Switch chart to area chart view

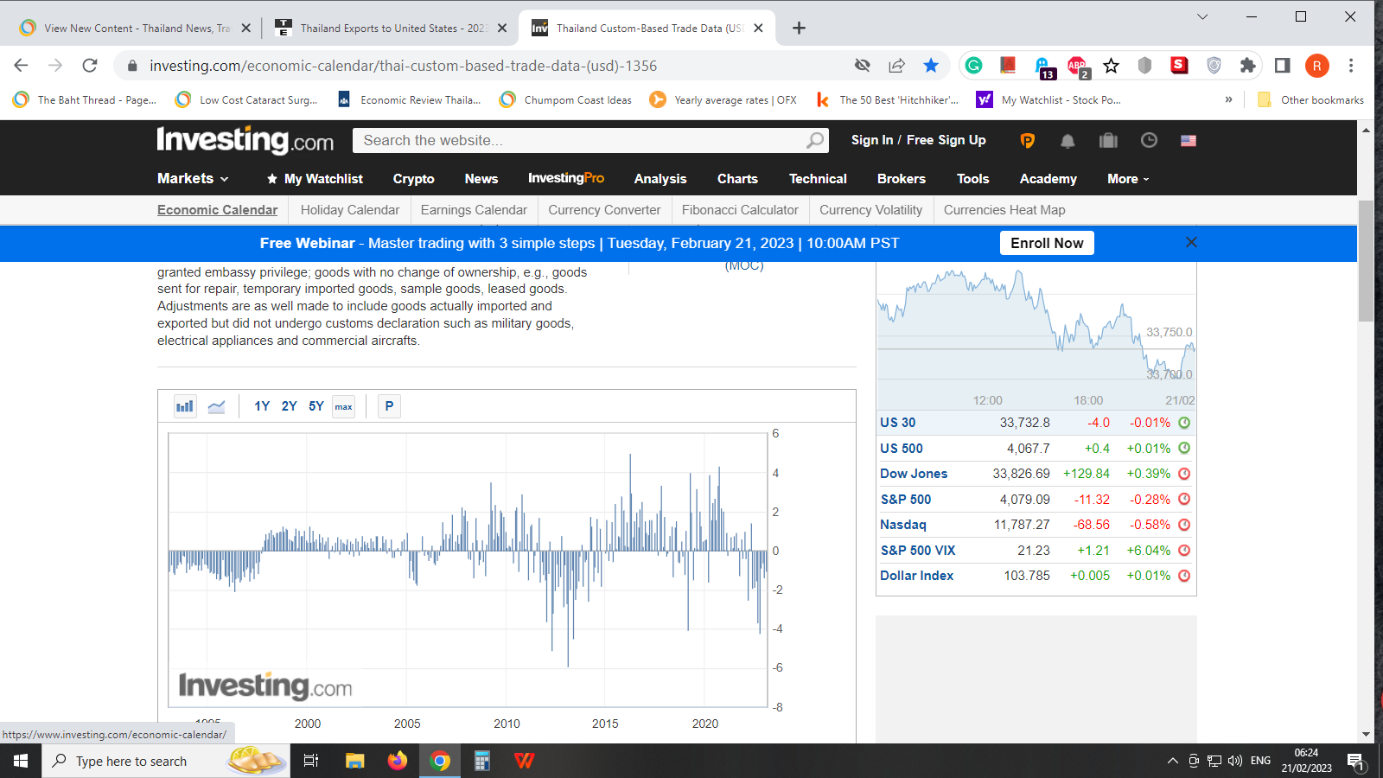tap(216, 406)
